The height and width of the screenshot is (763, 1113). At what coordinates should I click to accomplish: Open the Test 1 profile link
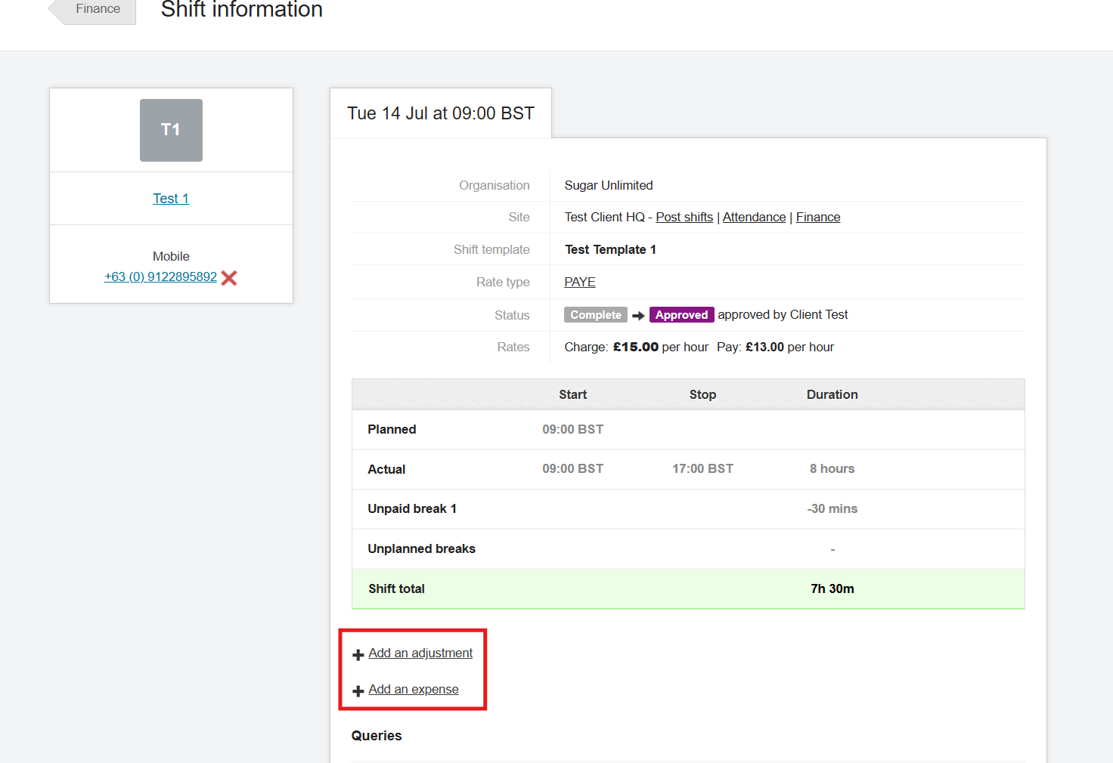pos(171,199)
